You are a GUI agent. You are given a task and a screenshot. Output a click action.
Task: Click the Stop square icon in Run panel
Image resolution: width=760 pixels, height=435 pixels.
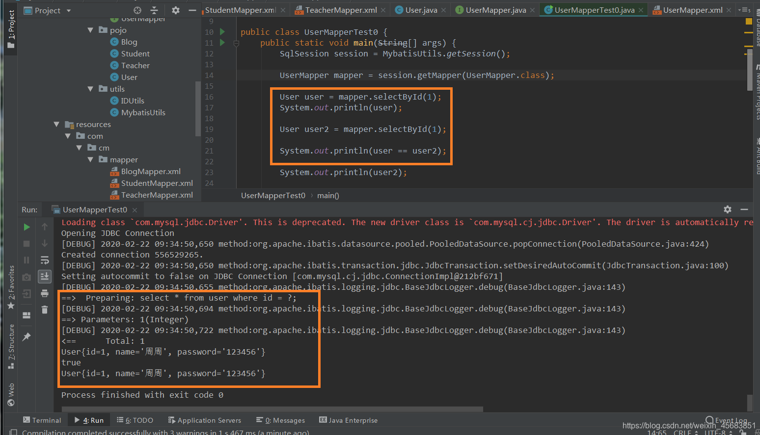click(x=27, y=244)
